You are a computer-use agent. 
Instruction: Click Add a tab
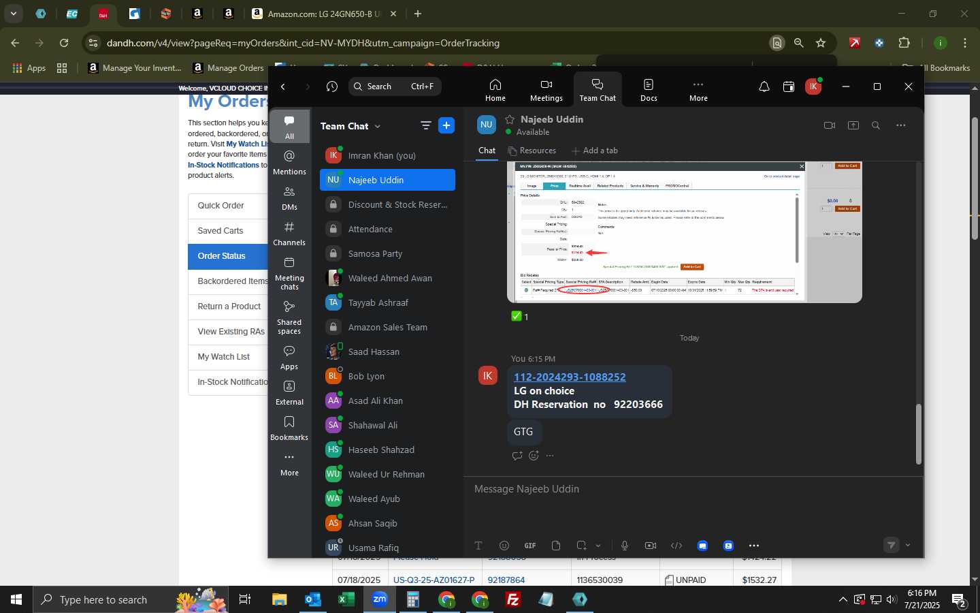[595, 151]
